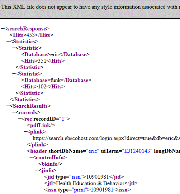Collapse the header shortDbName node
Viewport: 180px width, 194px height.
[x=25, y=151]
